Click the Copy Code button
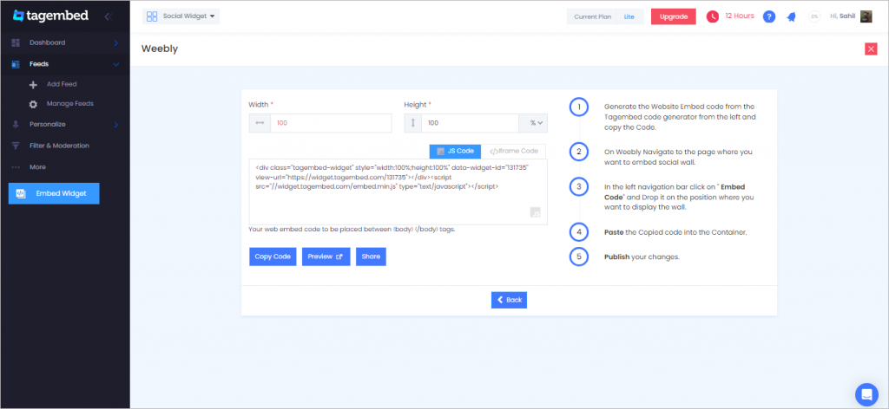The height and width of the screenshot is (409, 889). pos(273,256)
